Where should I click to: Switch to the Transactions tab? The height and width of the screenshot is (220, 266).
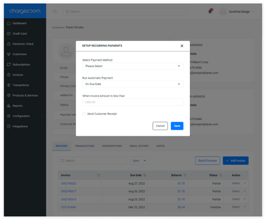[85, 146]
